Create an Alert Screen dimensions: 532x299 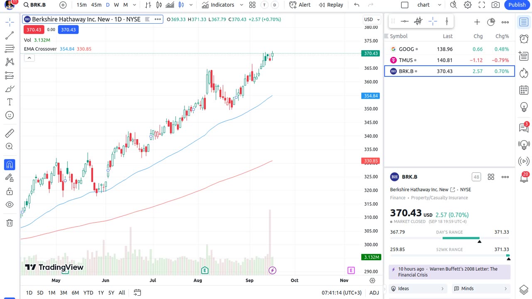[300, 5]
